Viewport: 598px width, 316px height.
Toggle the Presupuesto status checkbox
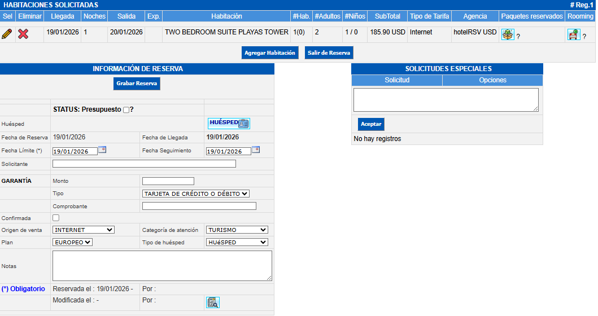(126, 110)
